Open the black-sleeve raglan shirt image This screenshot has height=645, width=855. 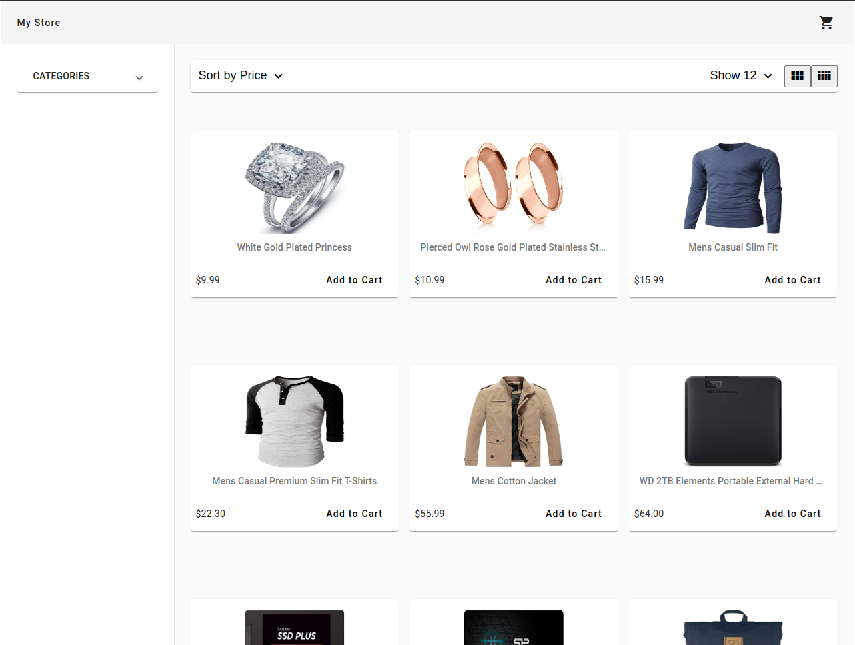click(x=295, y=421)
